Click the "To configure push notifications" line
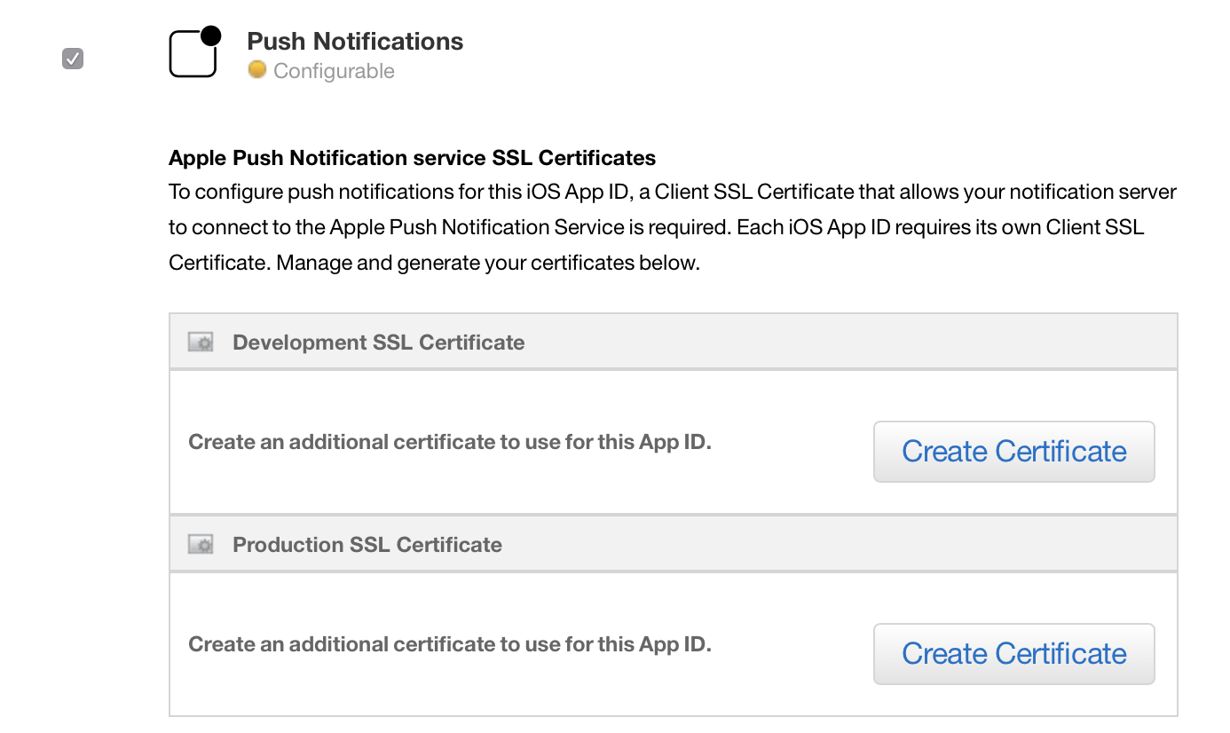 (672, 193)
